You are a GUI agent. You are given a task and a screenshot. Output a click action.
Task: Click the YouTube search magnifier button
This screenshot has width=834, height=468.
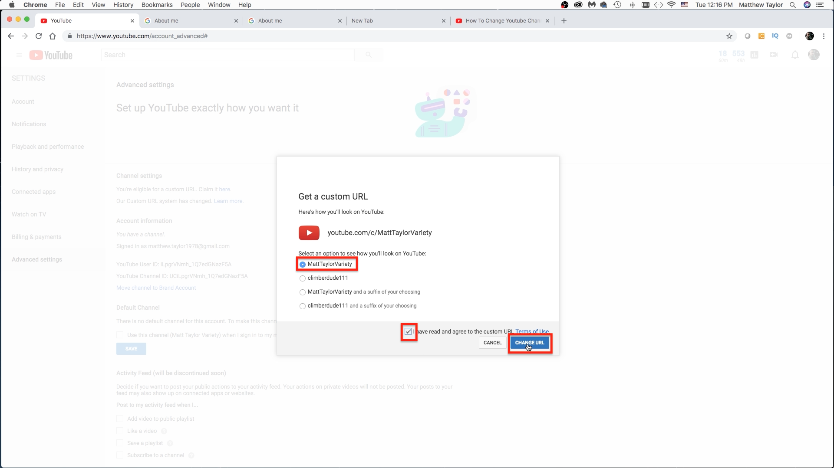point(369,55)
